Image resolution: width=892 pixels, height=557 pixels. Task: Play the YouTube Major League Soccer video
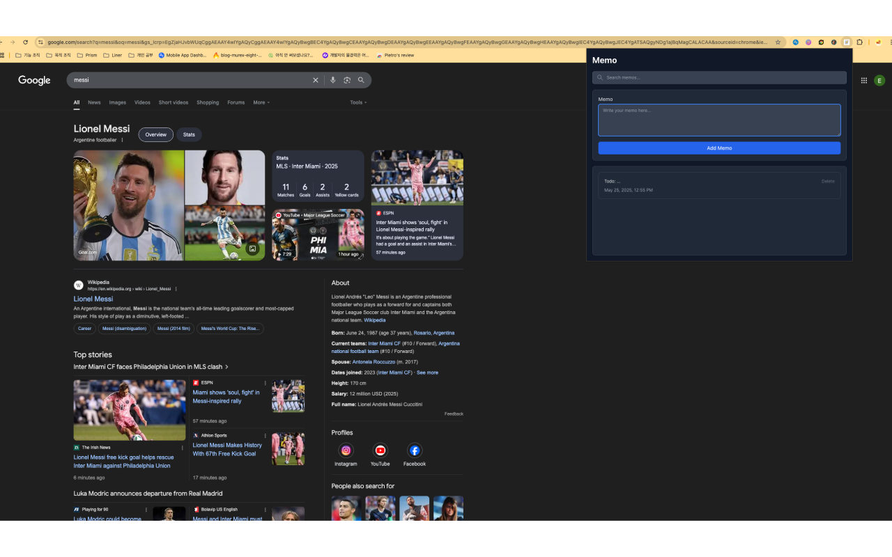(x=318, y=235)
